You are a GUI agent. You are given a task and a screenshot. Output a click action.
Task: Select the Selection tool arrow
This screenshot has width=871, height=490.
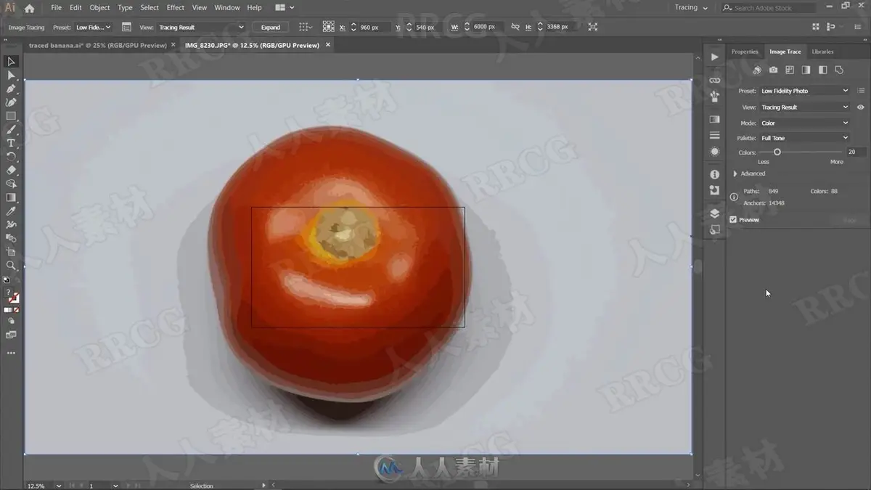pyautogui.click(x=11, y=62)
